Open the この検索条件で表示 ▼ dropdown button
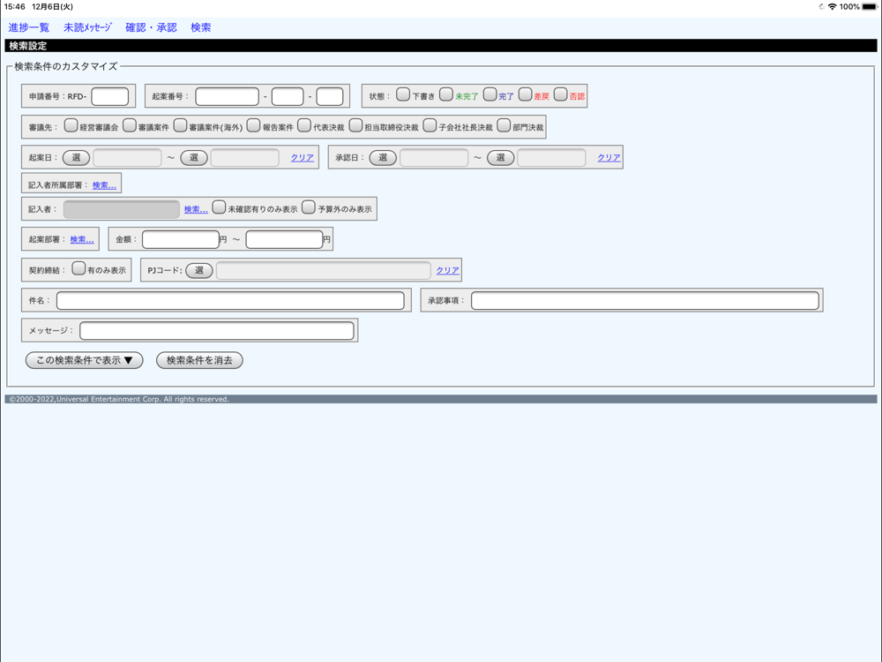The image size is (882, 662). tap(85, 360)
